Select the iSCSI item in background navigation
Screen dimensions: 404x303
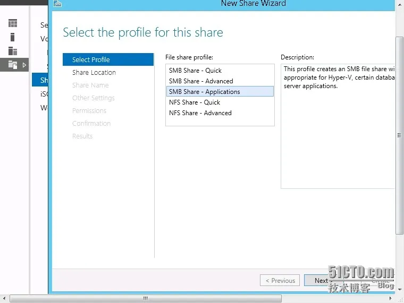coord(44,94)
